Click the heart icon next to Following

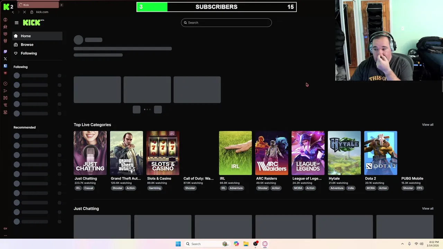pyautogui.click(x=16, y=53)
